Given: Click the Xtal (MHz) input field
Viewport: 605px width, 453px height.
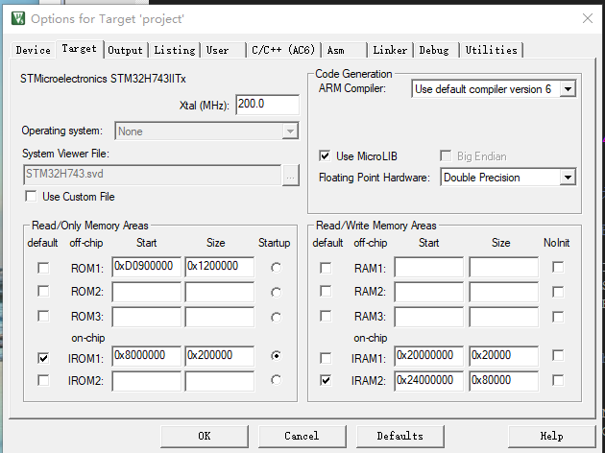Looking at the screenshot, I should [267, 104].
